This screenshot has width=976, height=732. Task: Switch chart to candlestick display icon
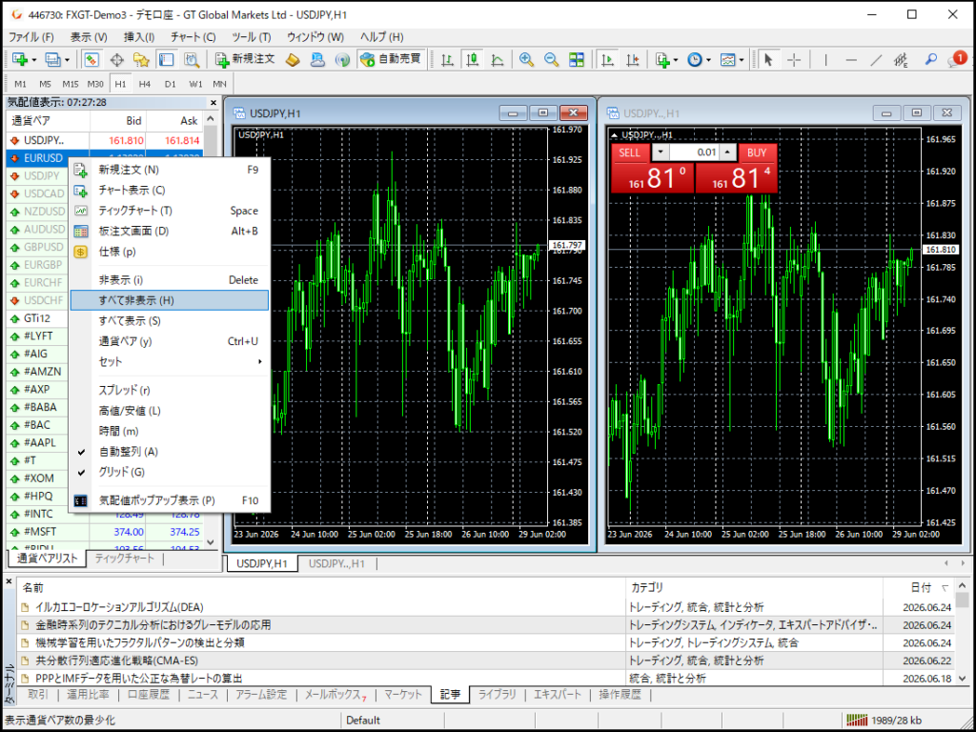pyautogui.click(x=473, y=60)
